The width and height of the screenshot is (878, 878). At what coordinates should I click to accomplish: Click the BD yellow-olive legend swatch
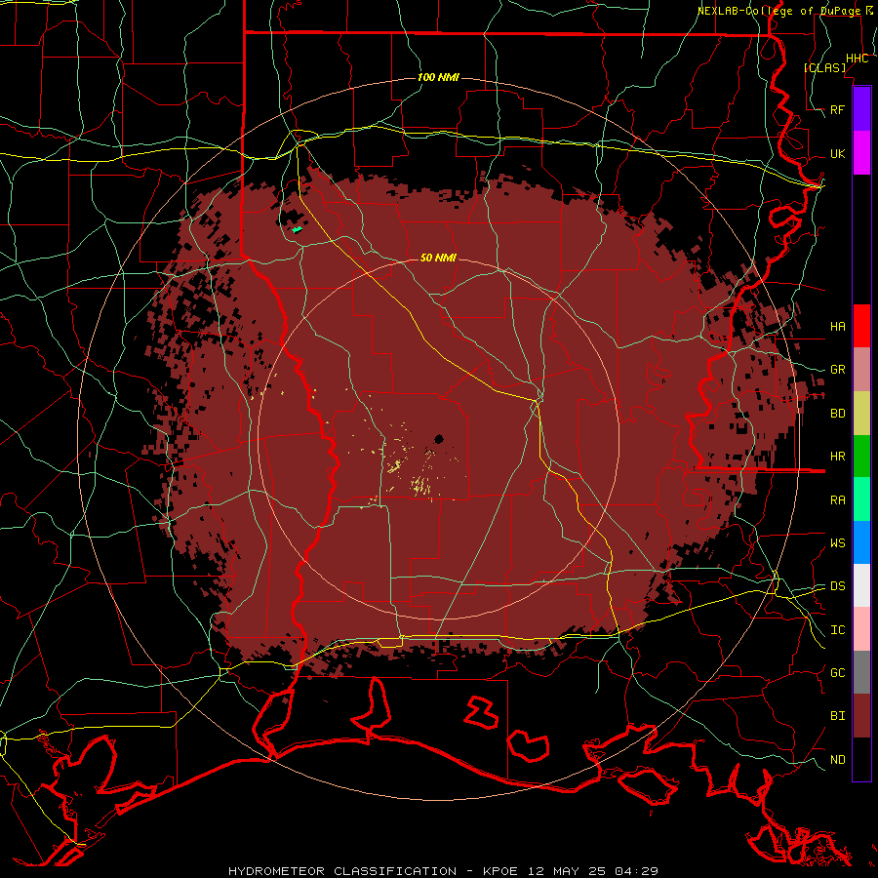[x=861, y=414]
